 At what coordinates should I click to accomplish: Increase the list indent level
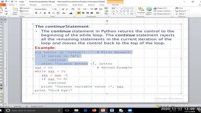[x=96, y=9]
